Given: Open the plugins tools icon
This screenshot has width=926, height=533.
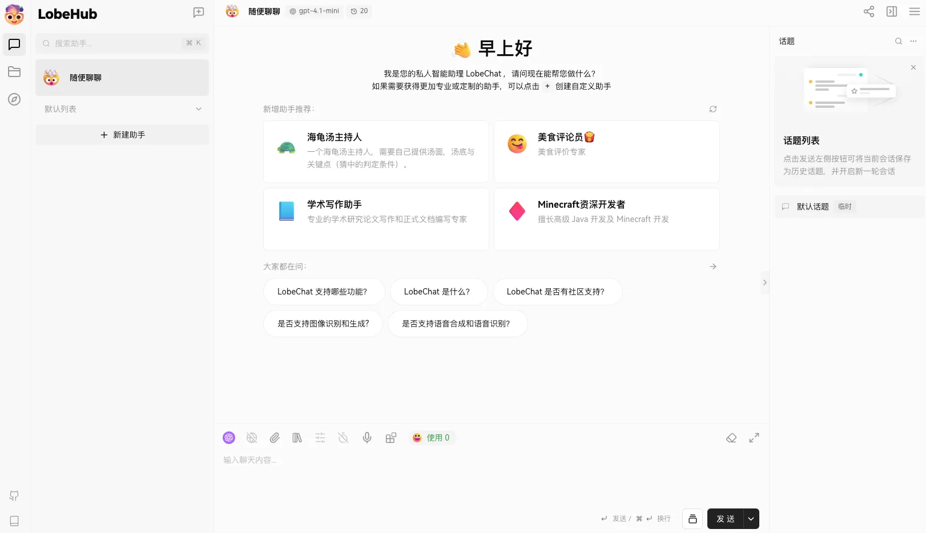Looking at the screenshot, I should [x=391, y=438].
